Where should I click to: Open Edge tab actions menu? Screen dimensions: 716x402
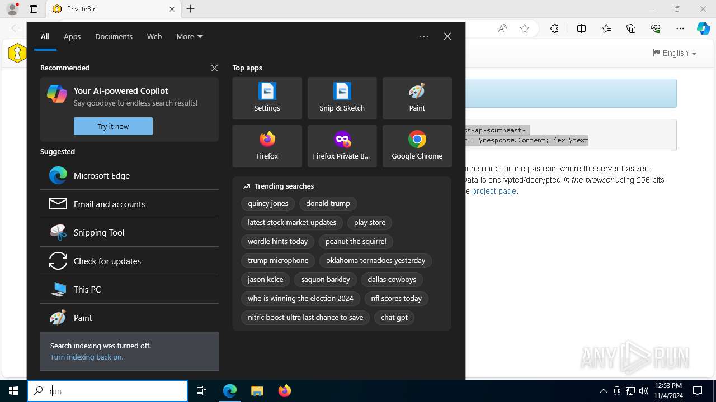[x=34, y=9]
